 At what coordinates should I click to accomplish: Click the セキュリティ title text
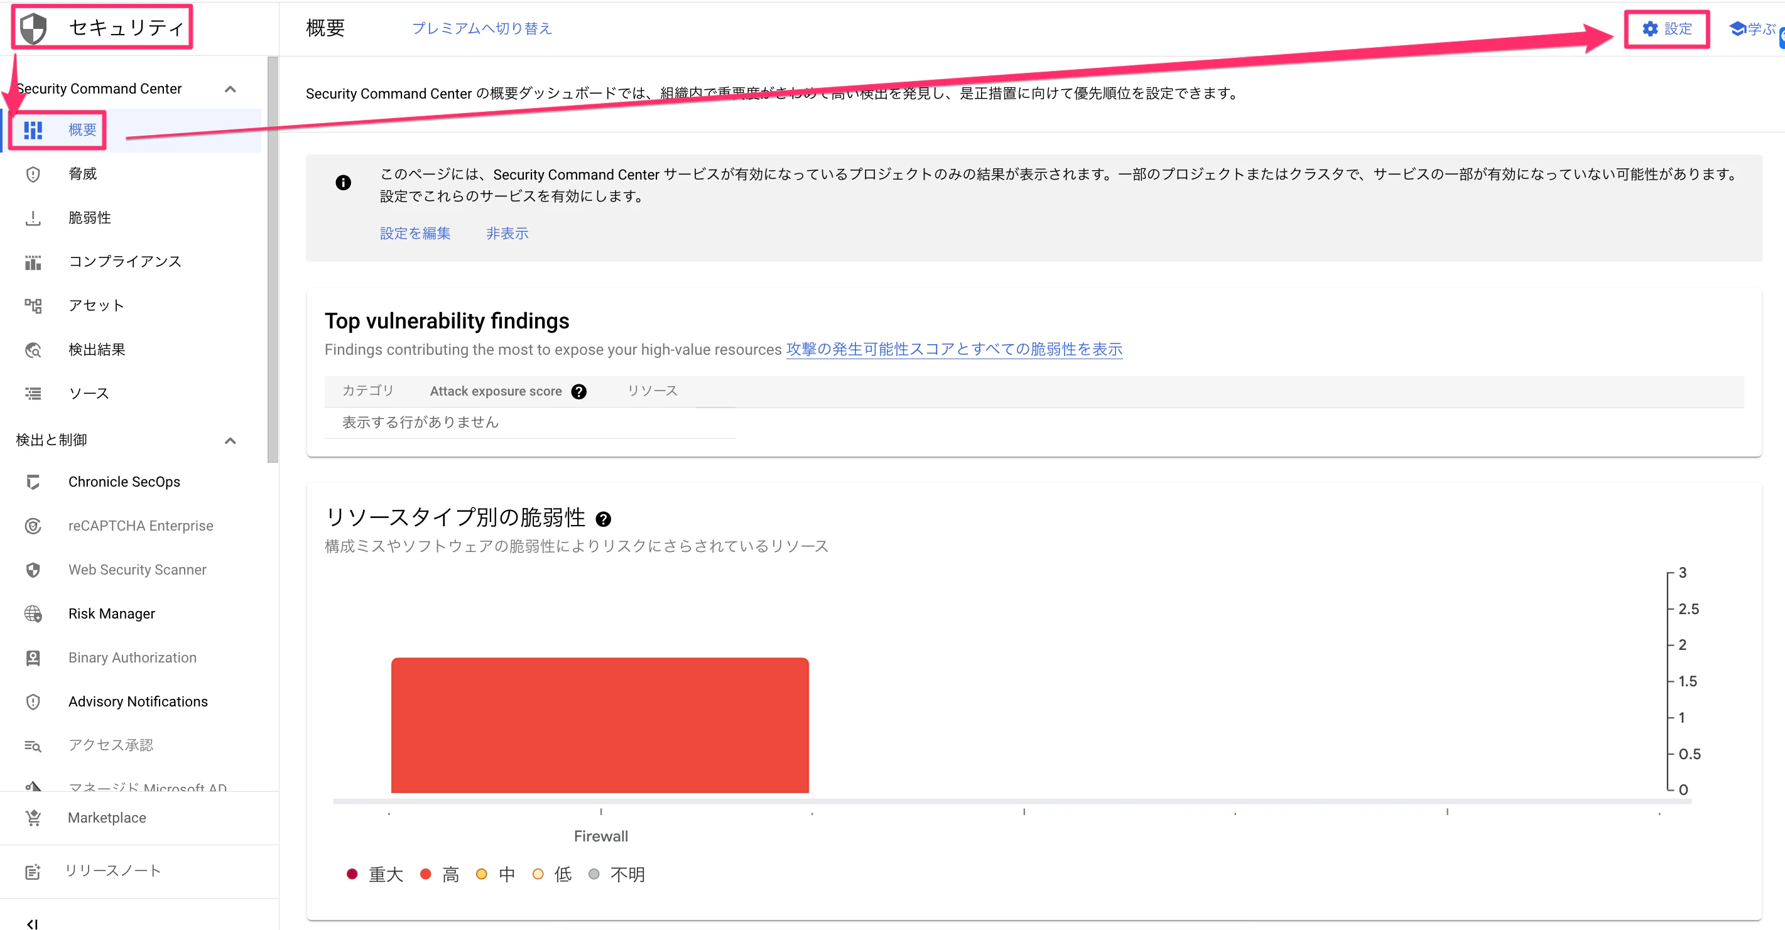click(127, 28)
